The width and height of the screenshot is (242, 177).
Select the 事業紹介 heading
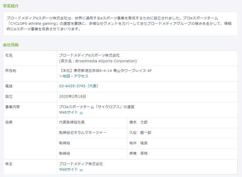pos(11,6)
